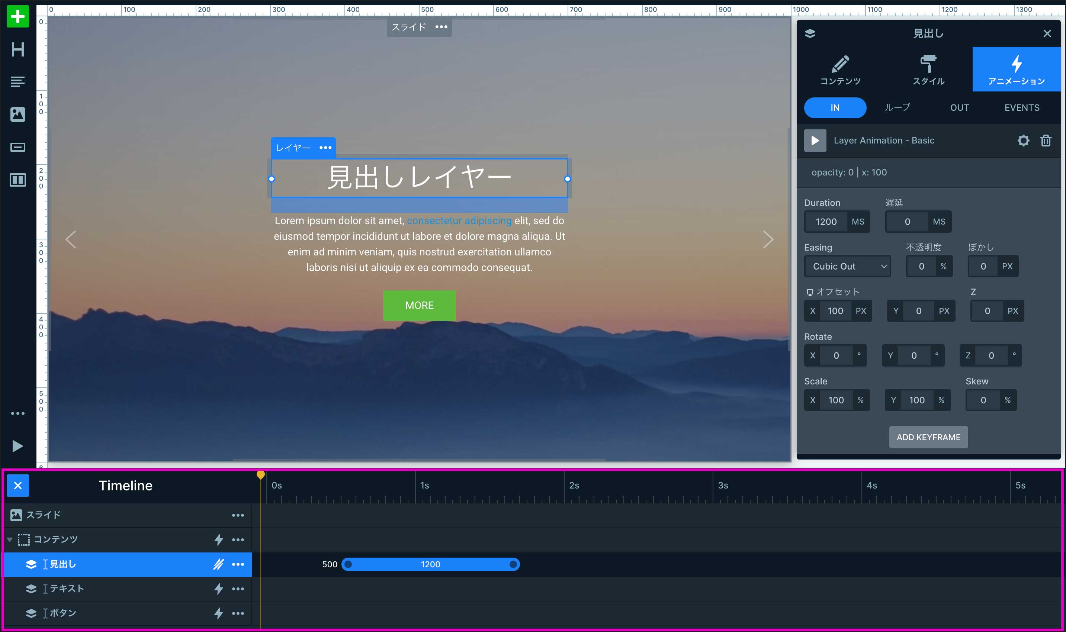Click the ADD KEYFRAME button
This screenshot has height=632, width=1066.
coord(928,437)
